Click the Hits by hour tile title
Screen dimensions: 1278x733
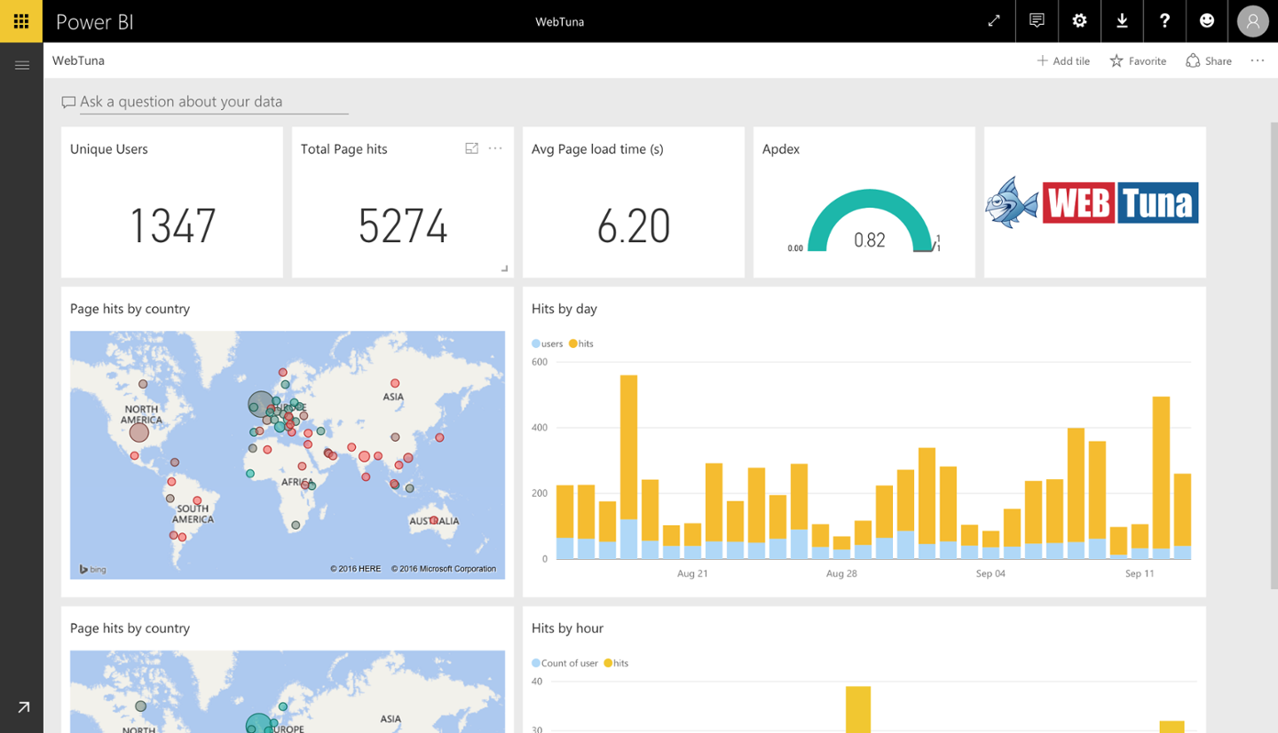pos(567,628)
